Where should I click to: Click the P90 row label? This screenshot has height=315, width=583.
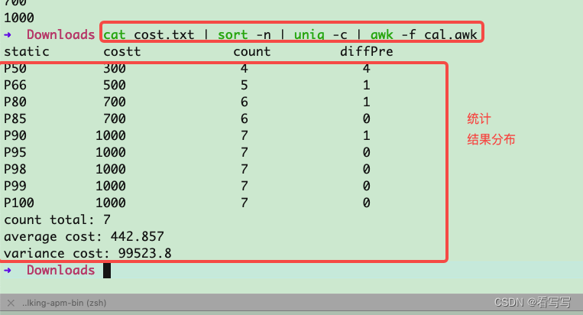point(15,135)
